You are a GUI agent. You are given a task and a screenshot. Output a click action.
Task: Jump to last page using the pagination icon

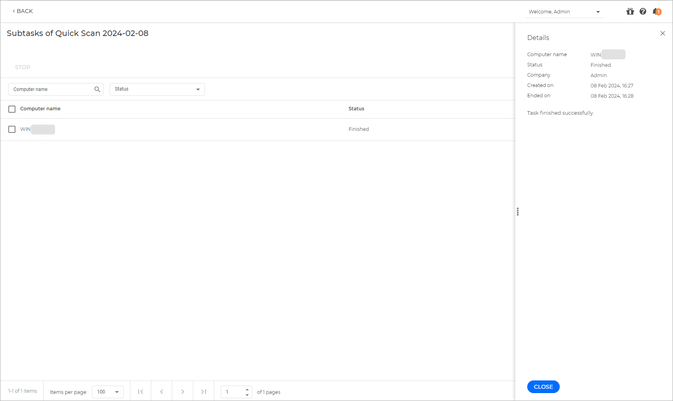pyautogui.click(x=203, y=392)
